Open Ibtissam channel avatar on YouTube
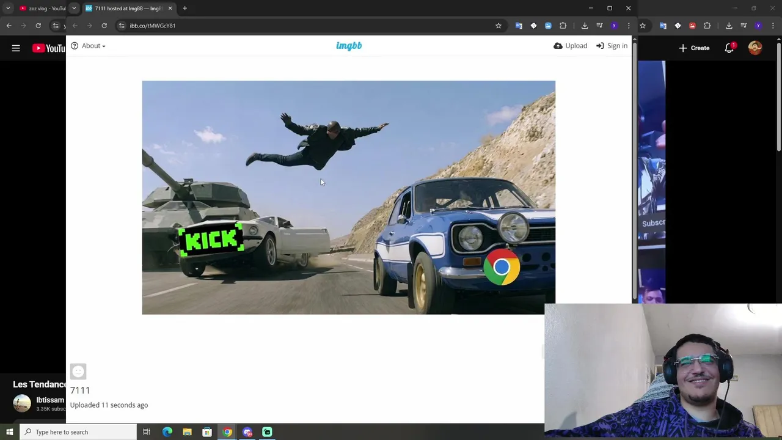 click(22, 403)
